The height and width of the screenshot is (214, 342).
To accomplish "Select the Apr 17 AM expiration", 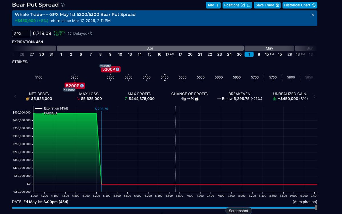I will pos(170,54).
